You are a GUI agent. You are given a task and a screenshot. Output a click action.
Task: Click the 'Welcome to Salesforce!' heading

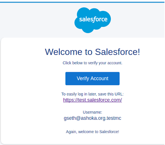pos(92,52)
